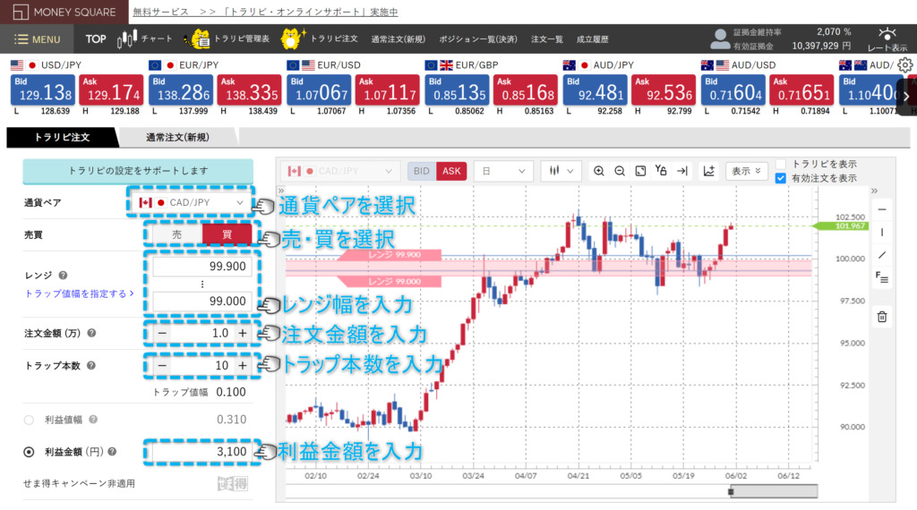The width and height of the screenshot is (917, 510).
Task: Increase 注文金額 with plus button
Action: [x=243, y=333]
